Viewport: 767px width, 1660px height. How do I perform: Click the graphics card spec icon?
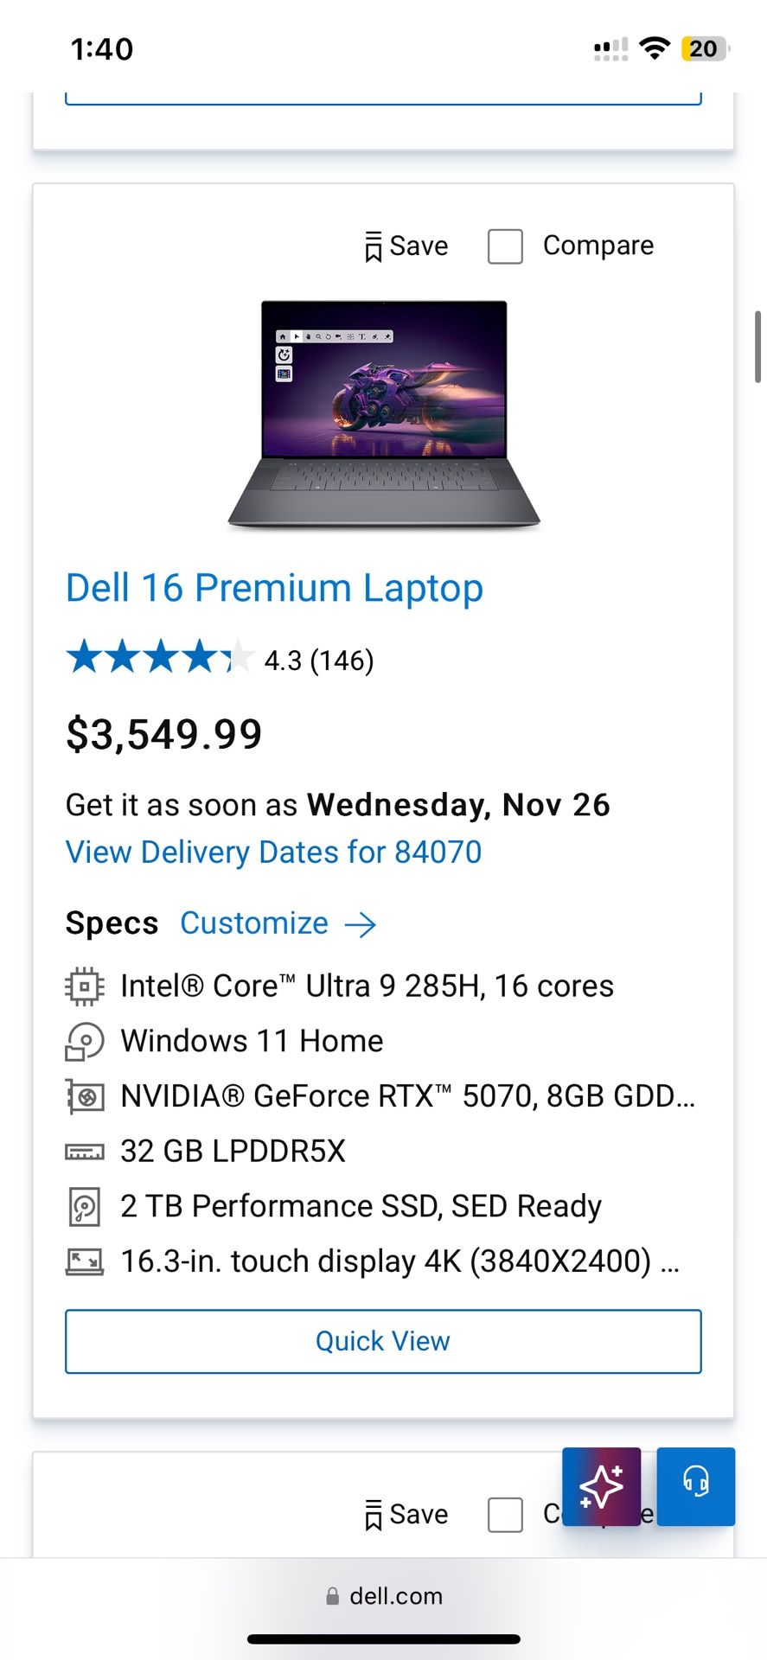coord(85,1095)
